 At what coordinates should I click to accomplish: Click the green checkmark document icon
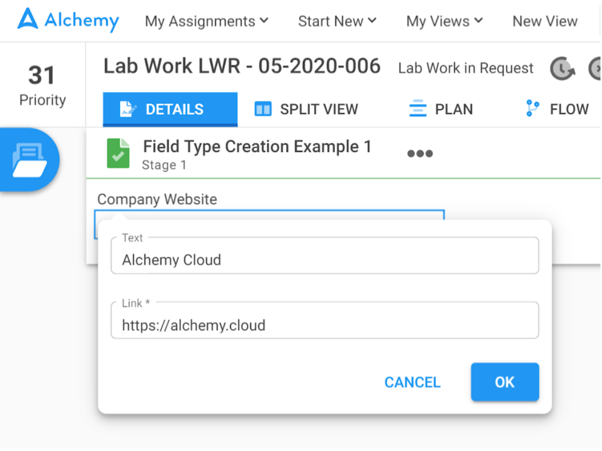tap(118, 153)
